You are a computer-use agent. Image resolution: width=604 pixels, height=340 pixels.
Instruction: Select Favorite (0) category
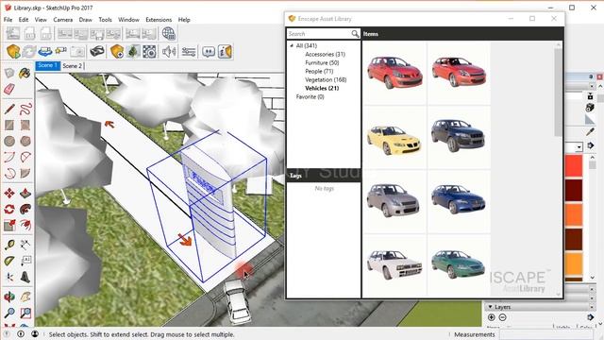pyautogui.click(x=310, y=96)
